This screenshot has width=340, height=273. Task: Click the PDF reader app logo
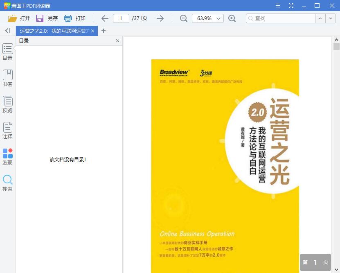tap(7, 6)
